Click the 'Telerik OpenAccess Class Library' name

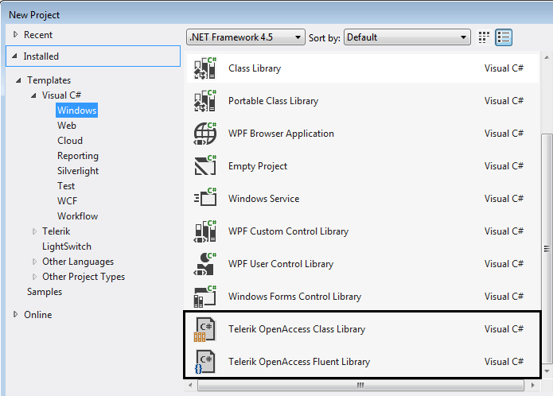[297, 329]
